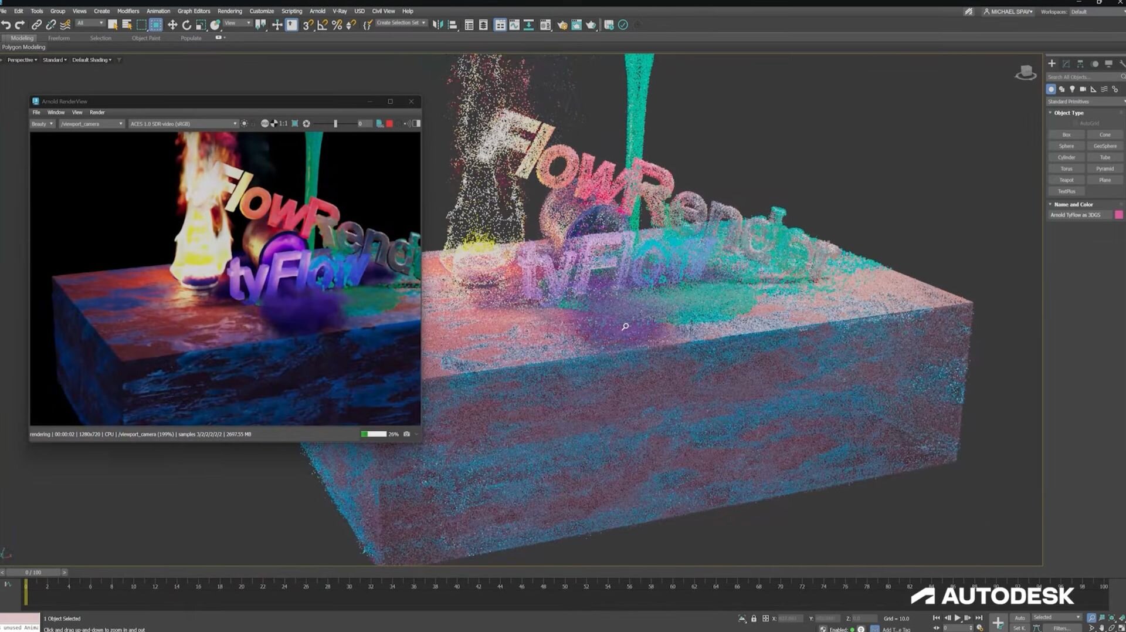Create a Teapot primitive button
The height and width of the screenshot is (632, 1126).
tap(1066, 180)
